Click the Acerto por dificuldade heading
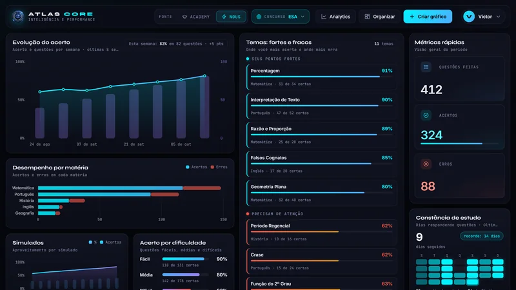Image resolution: width=516 pixels, height=290 pixels. pos(173,243)
